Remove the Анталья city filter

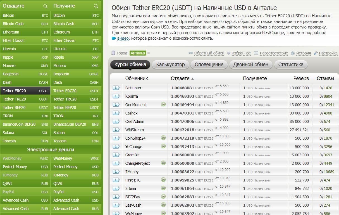click(x=149, y=53)
